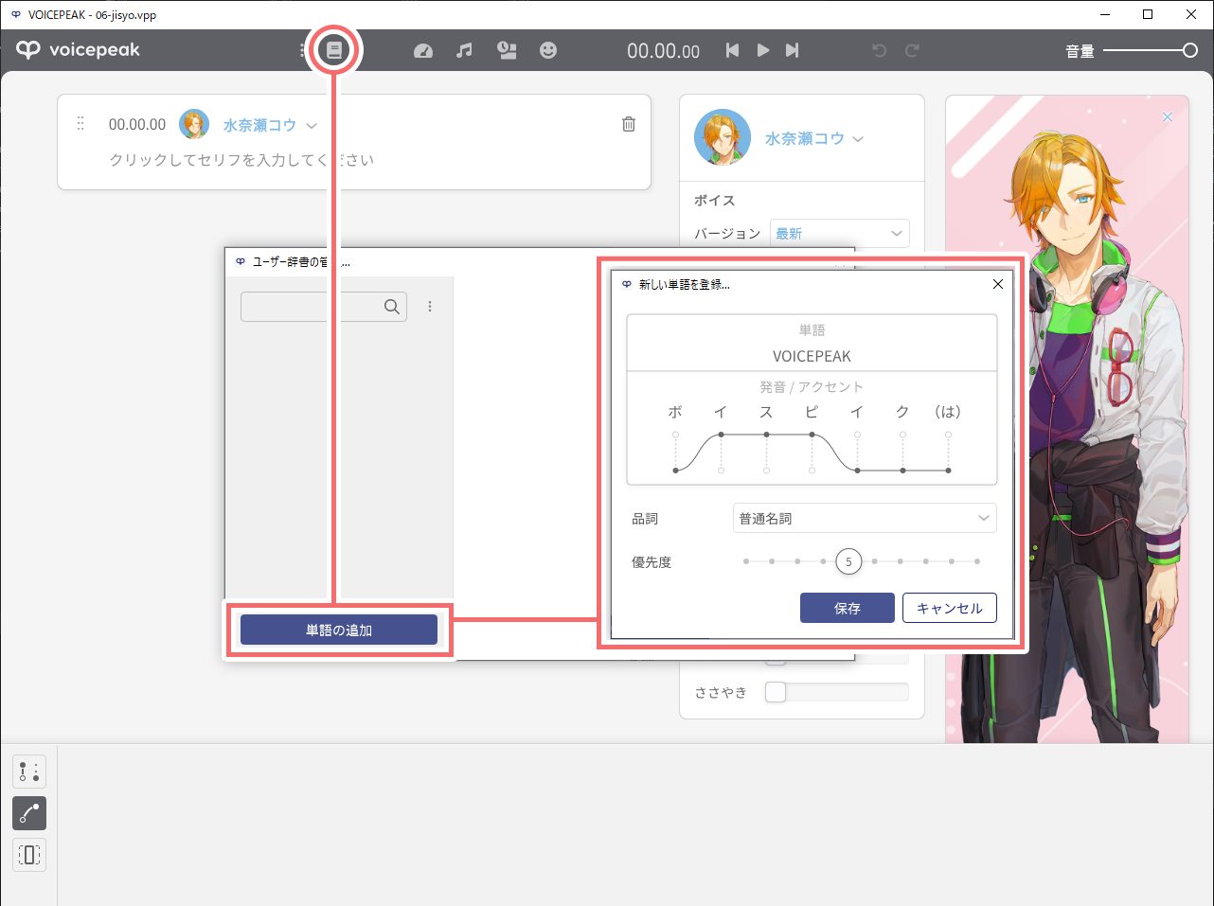Click the dictionary search input field
Image resolution: width=1214 pixels, height=906 pixels.
tap(309, 307)
